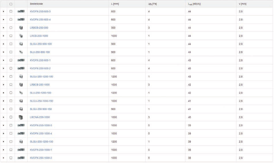Click the LRCB-250-1000 product thumbnail icon
Viewport: 274px width, 163px height.
[x=21, y=36]
